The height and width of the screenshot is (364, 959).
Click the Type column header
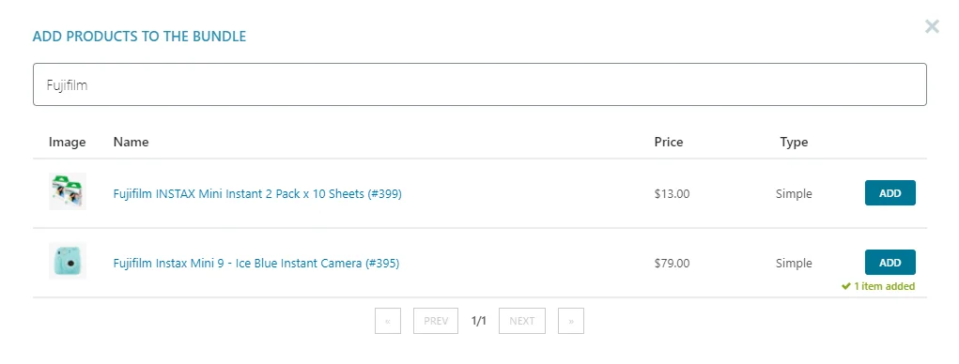794,143
